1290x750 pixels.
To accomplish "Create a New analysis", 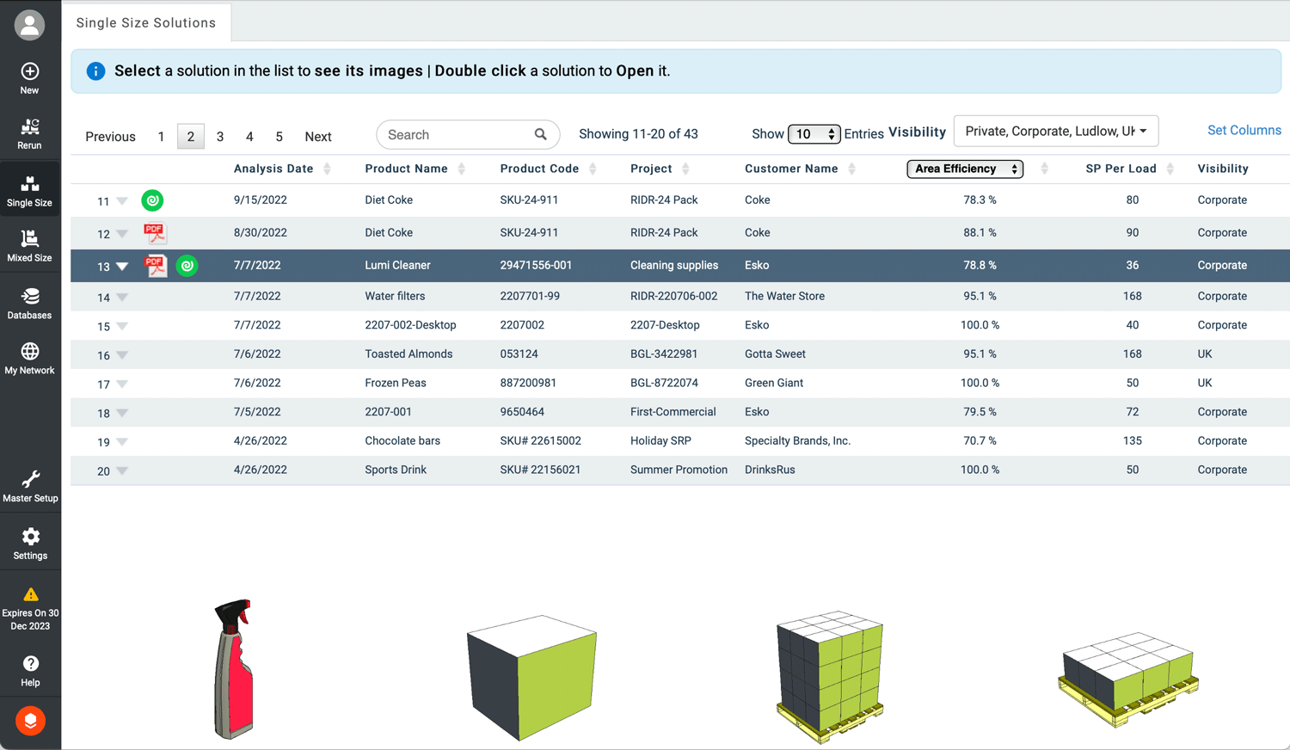I will click(29, 78).
